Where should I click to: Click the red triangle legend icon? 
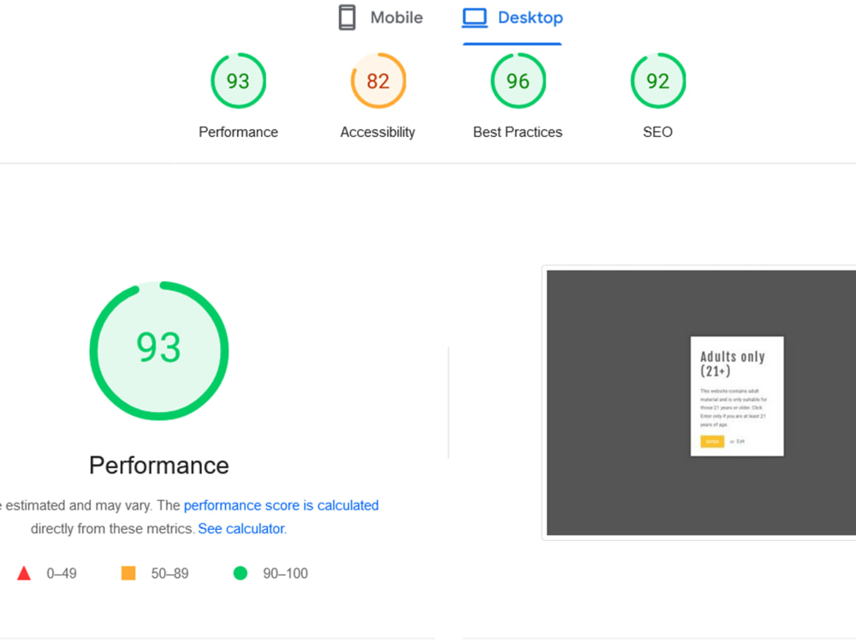click(24, 573)
